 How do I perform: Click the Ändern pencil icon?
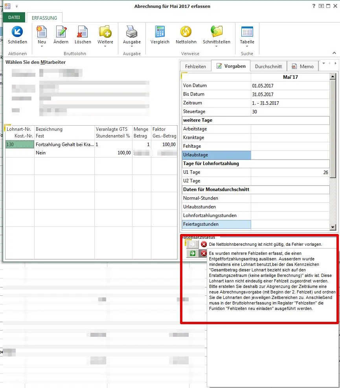pos(61,32)
